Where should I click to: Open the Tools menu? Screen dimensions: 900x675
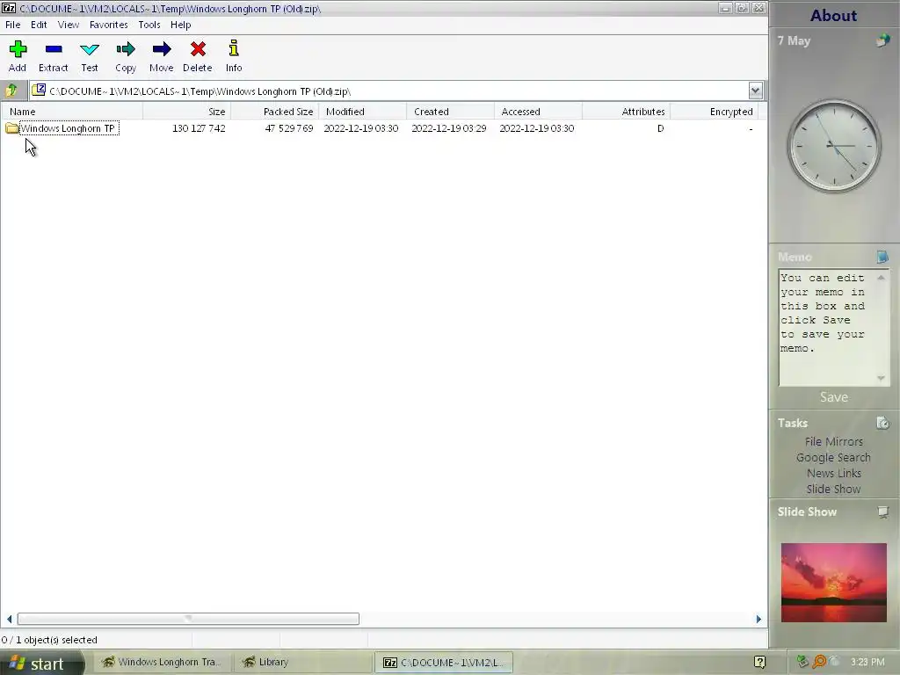pyautogui.click(x=149, y=25)
